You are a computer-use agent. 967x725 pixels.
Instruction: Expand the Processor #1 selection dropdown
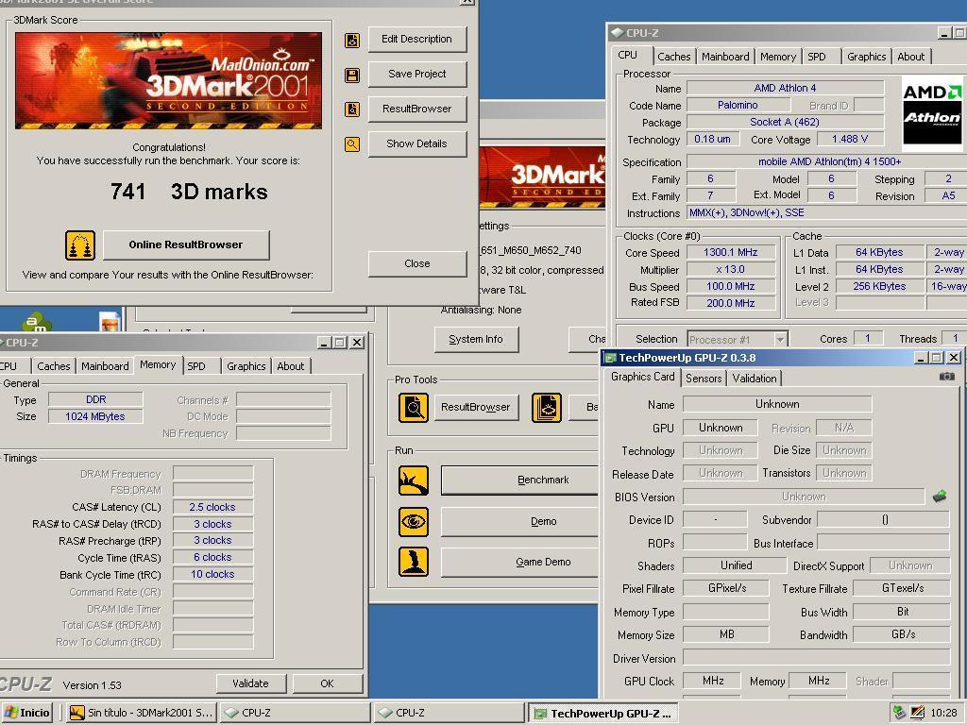(x=780, y=339)
